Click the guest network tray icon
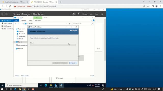This screenshot has height=91, width=163. coord(90,85)
